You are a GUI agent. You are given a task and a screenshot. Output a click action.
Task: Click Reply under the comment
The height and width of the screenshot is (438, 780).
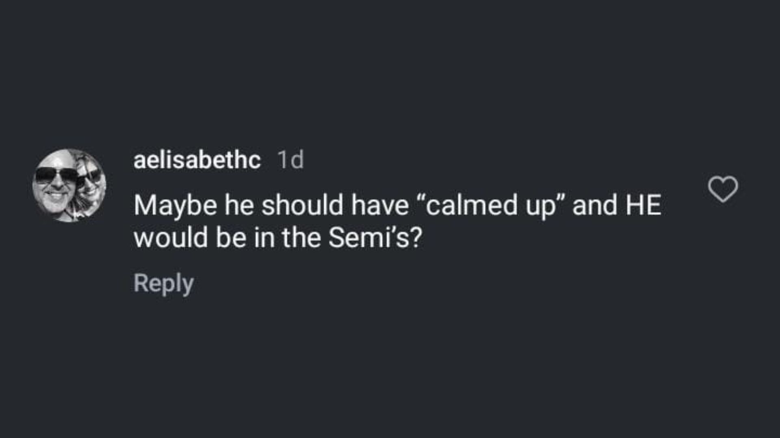point(163,283)
